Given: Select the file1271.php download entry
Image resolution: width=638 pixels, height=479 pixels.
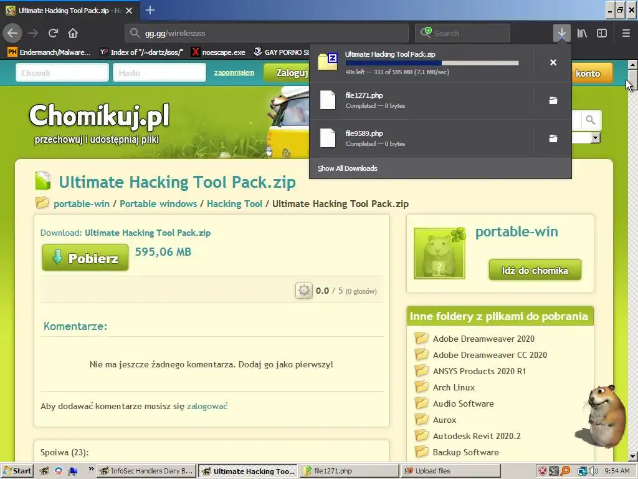Looking at the screenshot, I should pyautogui.click(x=422, y=100).
